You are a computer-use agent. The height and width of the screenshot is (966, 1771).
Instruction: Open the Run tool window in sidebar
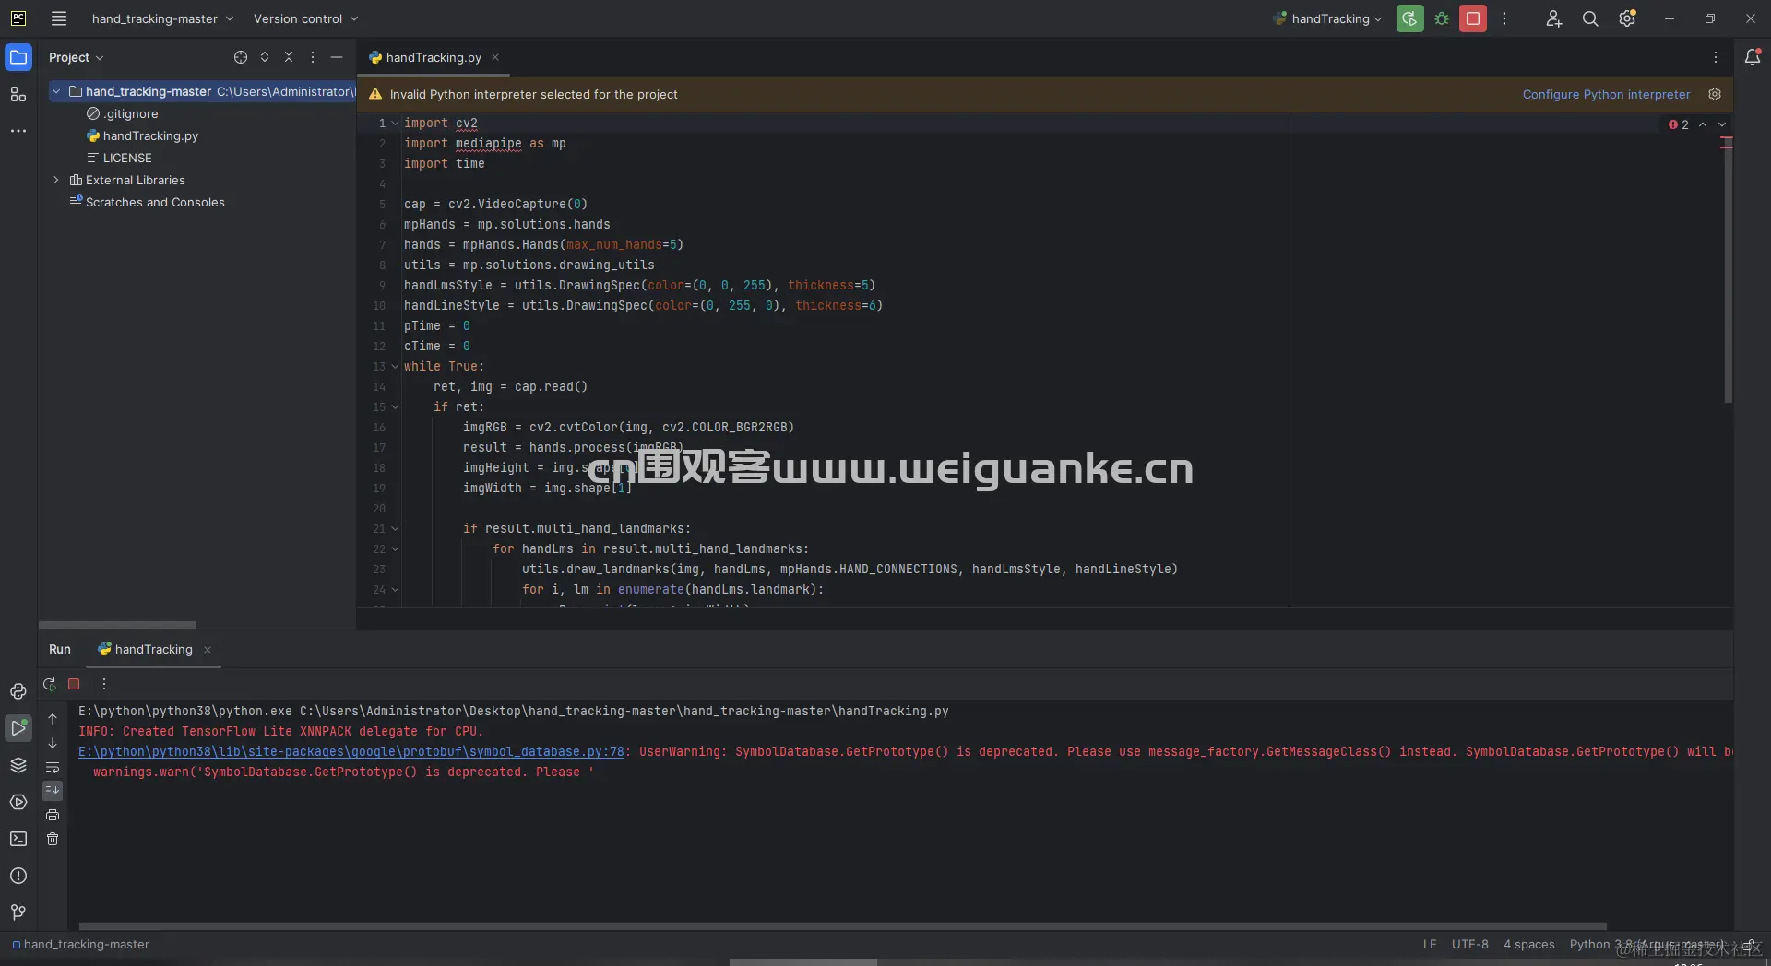pos(18,728)
